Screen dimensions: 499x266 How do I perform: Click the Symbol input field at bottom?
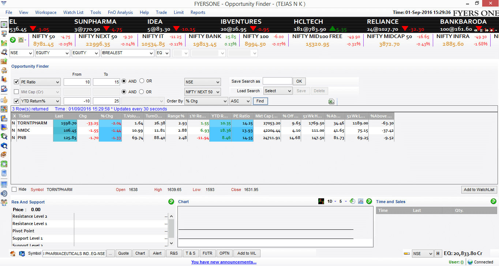click(x=74, y=253)
